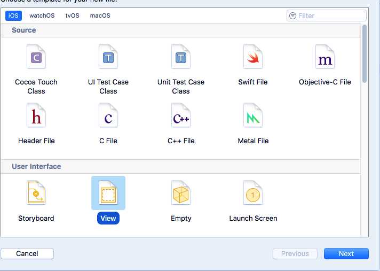Click the Next button
380x271 pixels.
click(346, 253)
